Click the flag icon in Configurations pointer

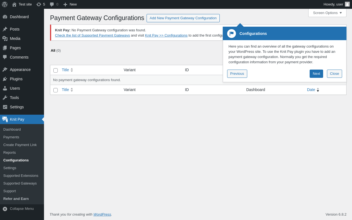point(232,34)
